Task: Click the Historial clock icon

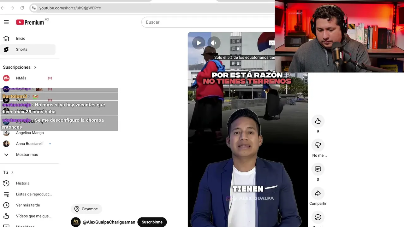Action: pos(6,183)
